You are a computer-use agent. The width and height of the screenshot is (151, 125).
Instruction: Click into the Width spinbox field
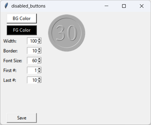pos(32,41)
